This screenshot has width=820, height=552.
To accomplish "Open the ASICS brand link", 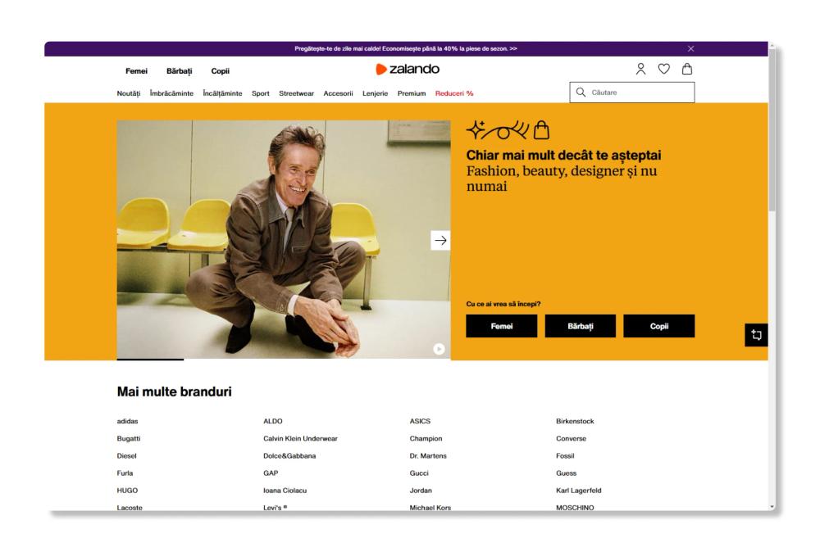I will [420, 421].
